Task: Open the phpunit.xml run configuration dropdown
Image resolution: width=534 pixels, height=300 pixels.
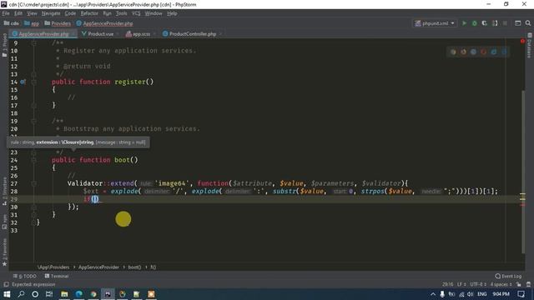Action: pos(435,23)
